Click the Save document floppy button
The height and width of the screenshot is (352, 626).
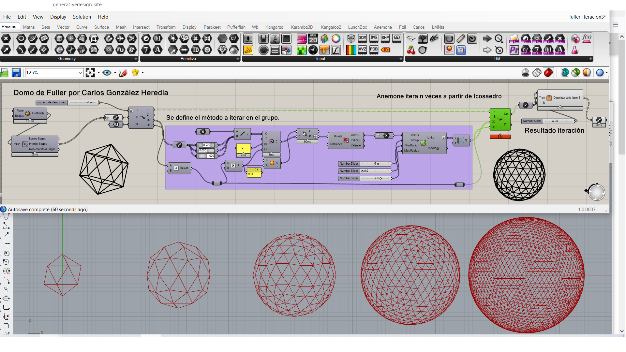(16, 73)
